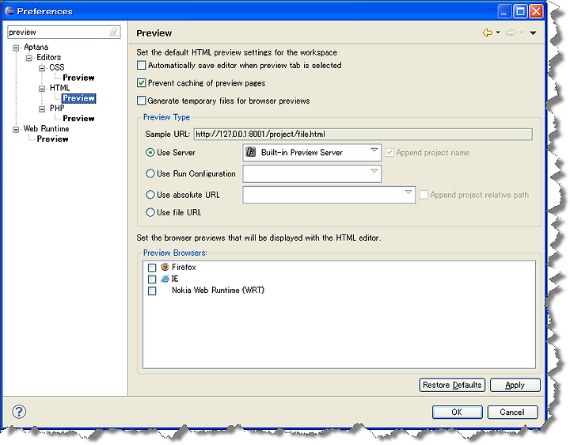Screen dimensions: 570x445
Task: Click the Apply button
Action: coord(515,385)
